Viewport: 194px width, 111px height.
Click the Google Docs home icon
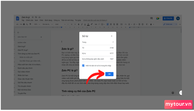tap(17, 19)
